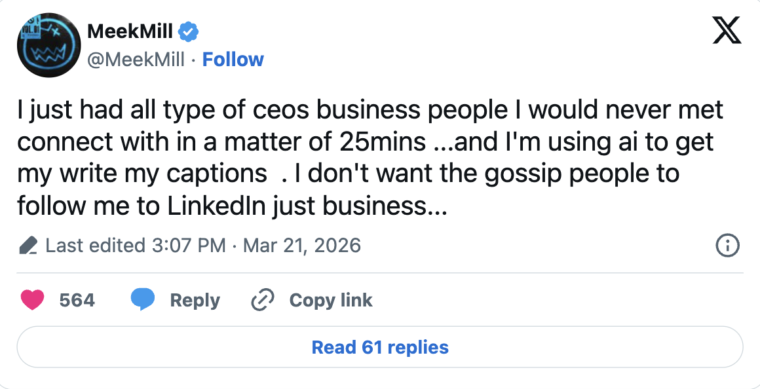Click the edited pencil icon
The width and height of the screenshot is (760, 389).
pos(28,246)
